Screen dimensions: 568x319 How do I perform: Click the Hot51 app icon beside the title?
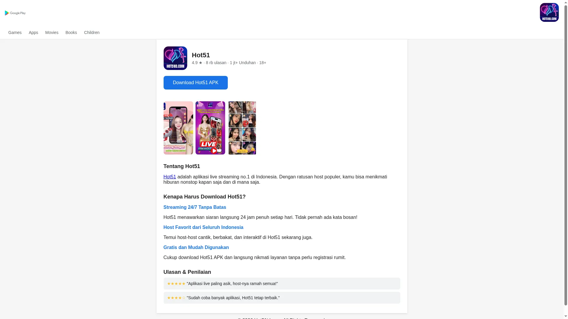(175, 58)
